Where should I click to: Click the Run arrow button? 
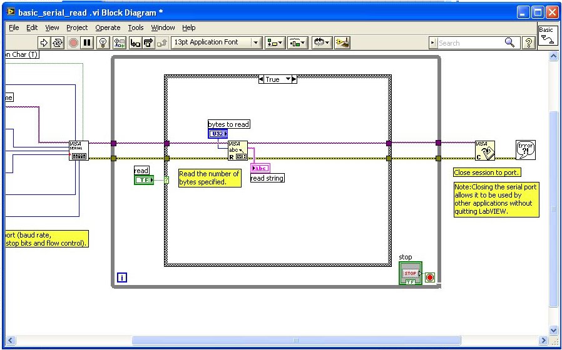tap(44, 42)
